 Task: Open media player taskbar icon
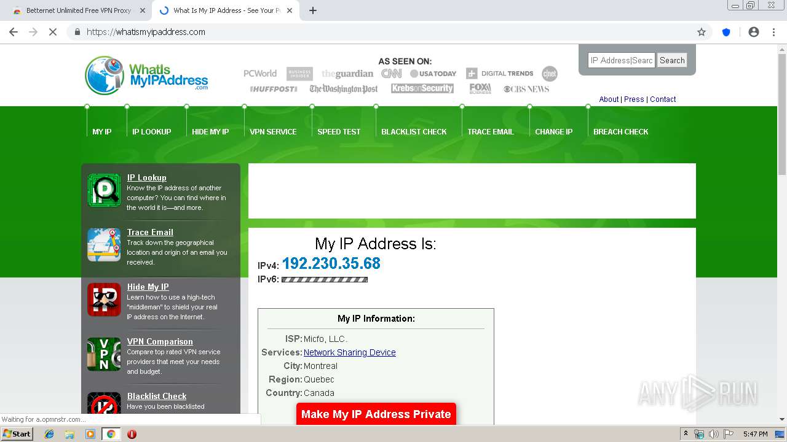[x=90, y=434]
